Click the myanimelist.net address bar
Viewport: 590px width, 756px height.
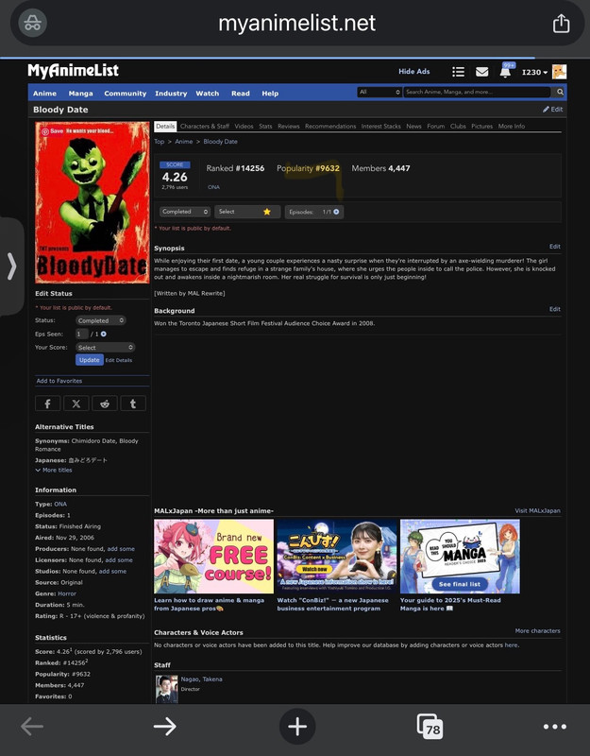(296, 23)
